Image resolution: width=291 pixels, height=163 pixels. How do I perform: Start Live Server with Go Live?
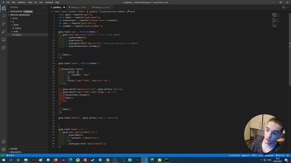(x=280, y=155)
